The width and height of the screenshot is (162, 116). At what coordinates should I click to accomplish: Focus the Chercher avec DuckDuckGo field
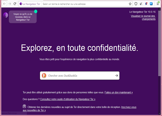[x=80, y=76]
